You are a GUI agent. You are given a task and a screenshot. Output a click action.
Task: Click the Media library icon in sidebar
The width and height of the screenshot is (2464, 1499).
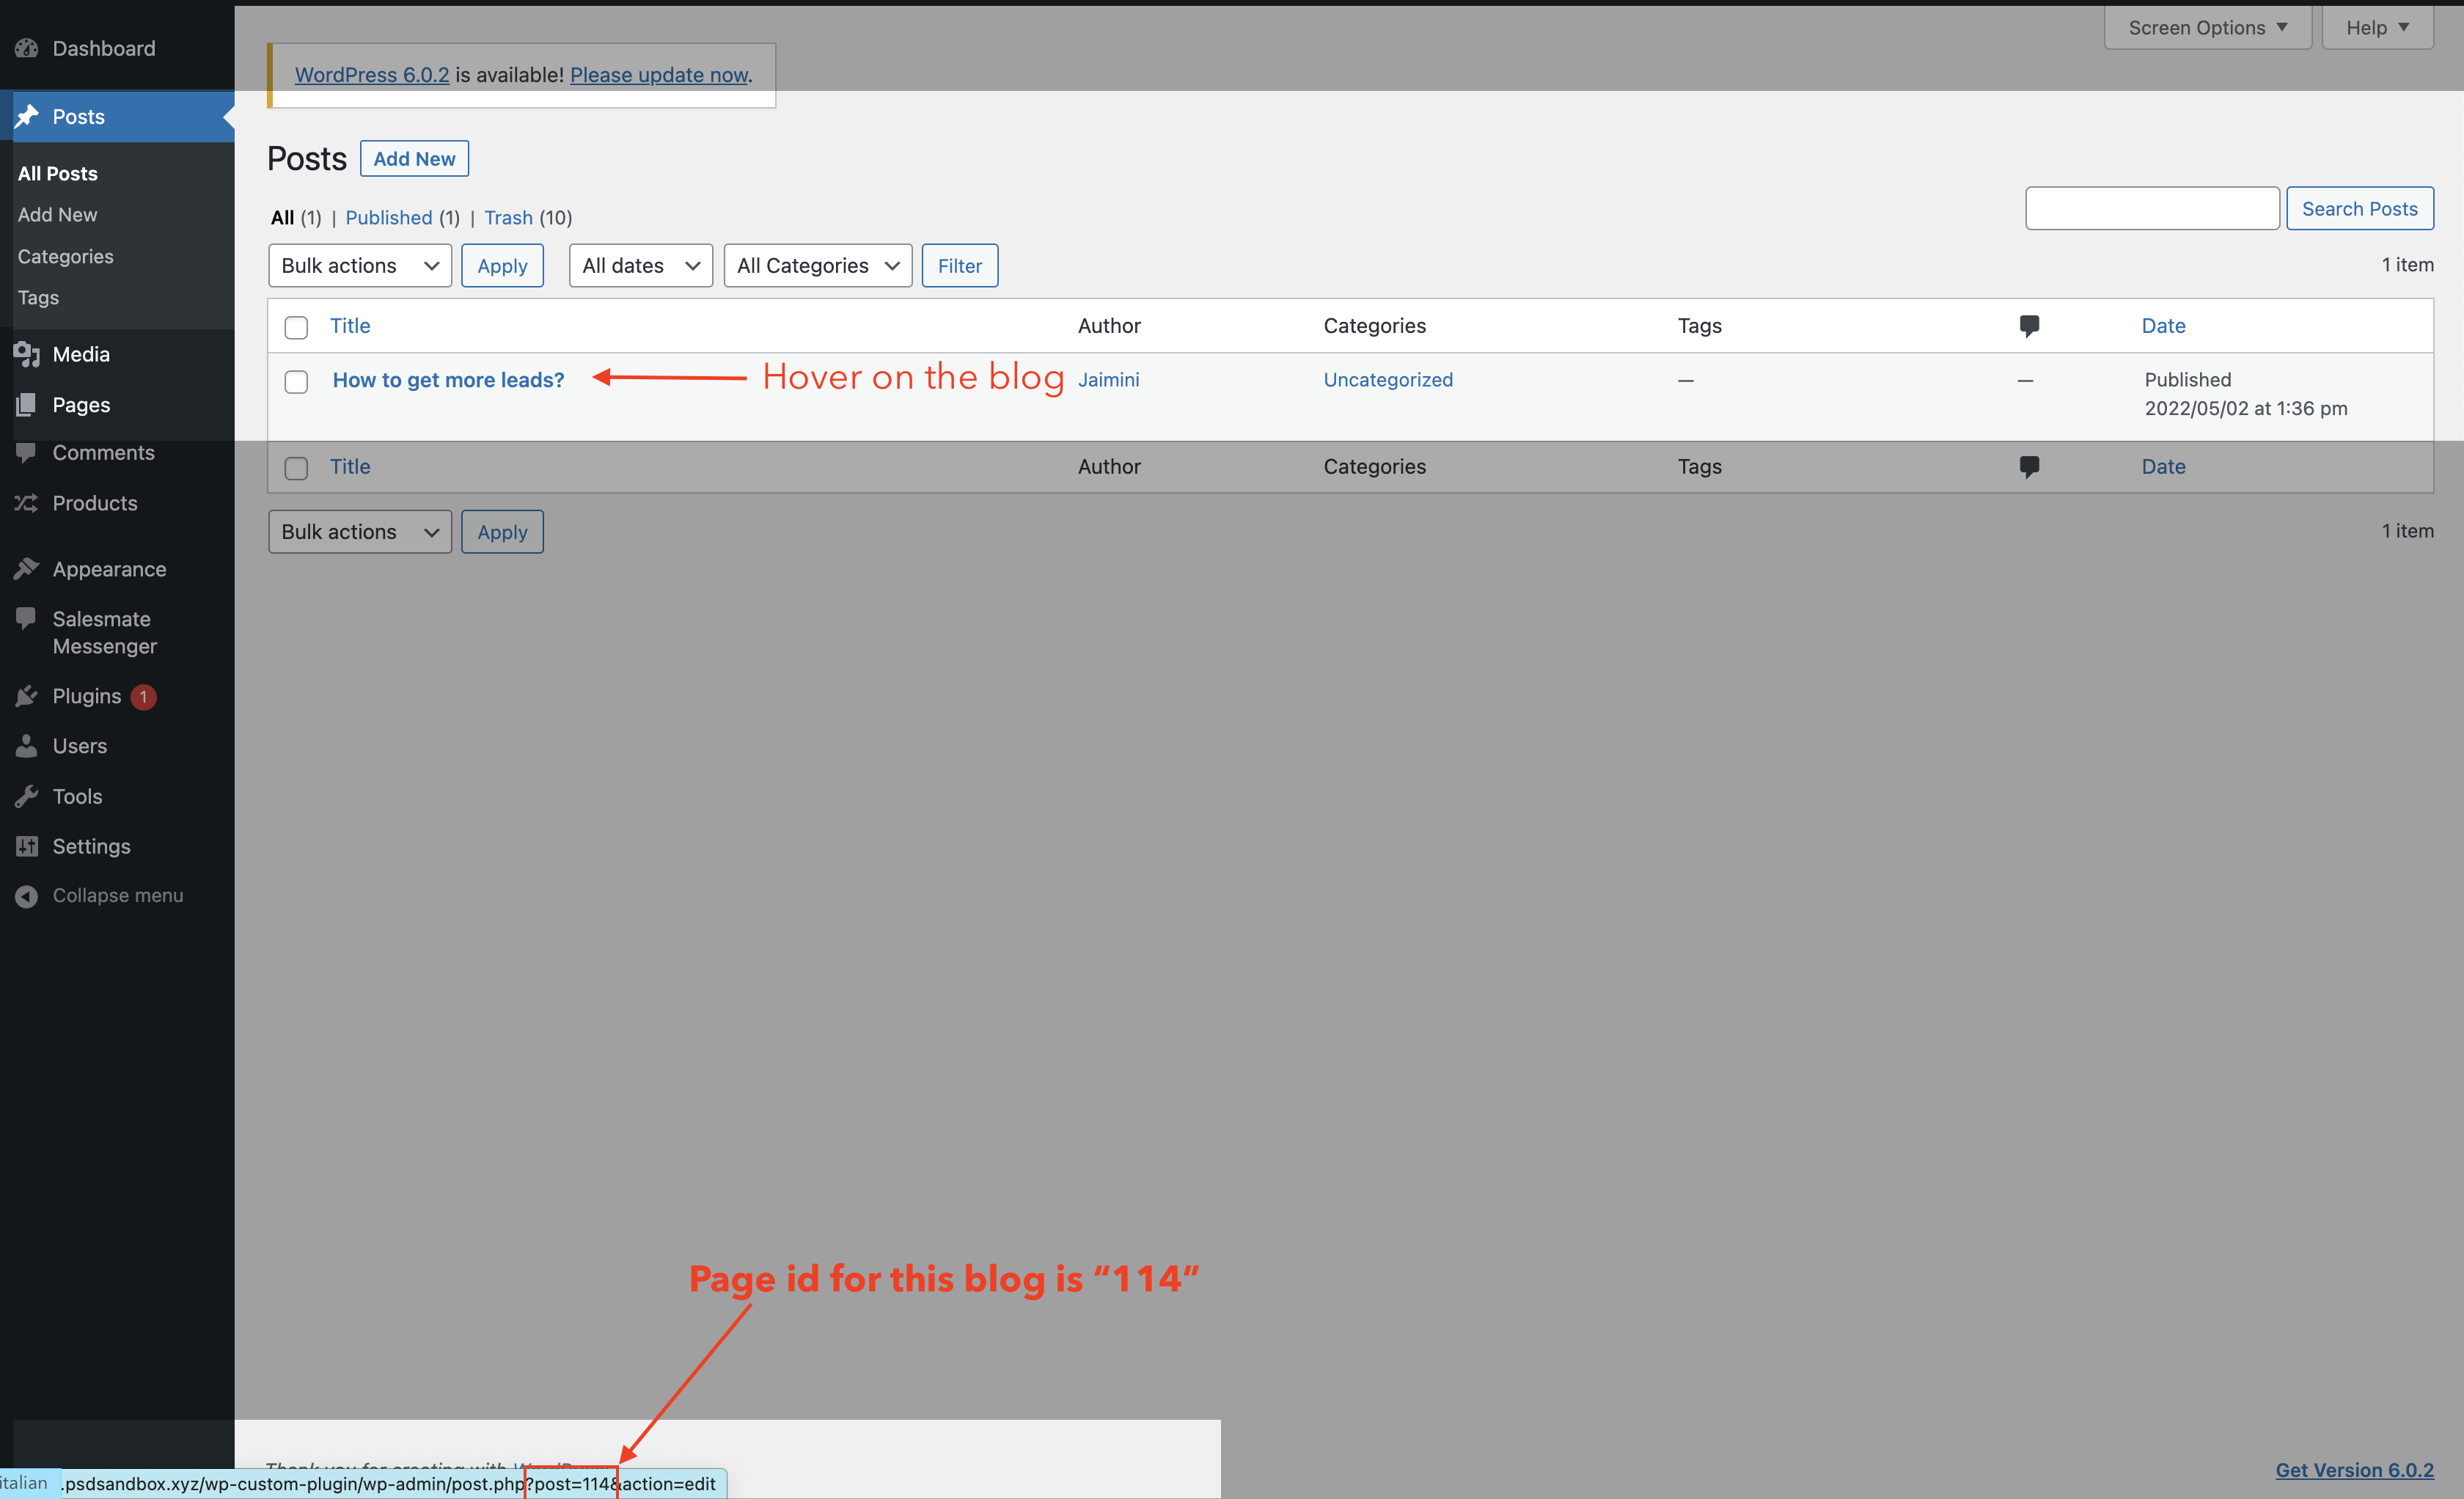coord(27,354)
